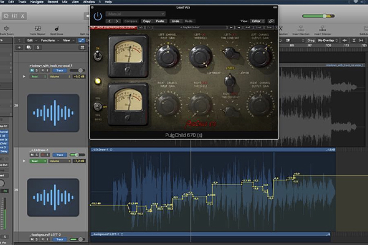Toggle the Show Automation button
This screenshot has height=245, width=368.
point(82,40)
